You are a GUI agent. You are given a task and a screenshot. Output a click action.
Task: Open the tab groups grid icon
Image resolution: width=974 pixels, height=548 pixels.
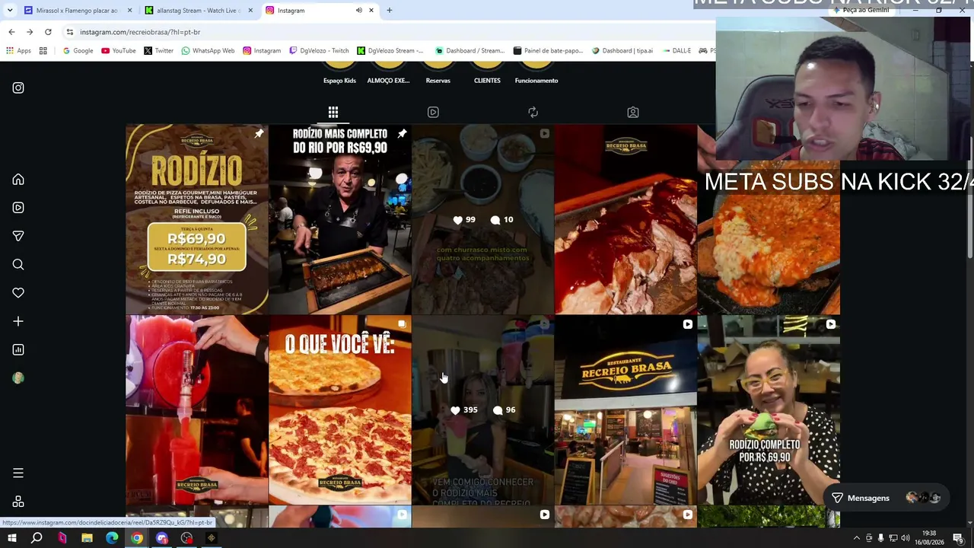43,51
